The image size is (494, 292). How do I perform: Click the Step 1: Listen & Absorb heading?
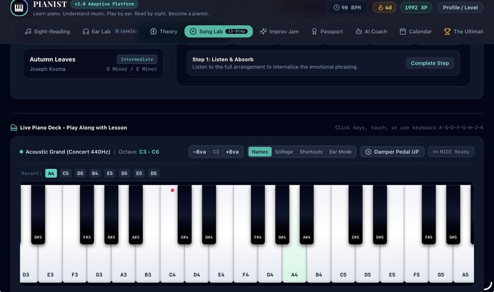pyautogui.click(x=222, y=59)
